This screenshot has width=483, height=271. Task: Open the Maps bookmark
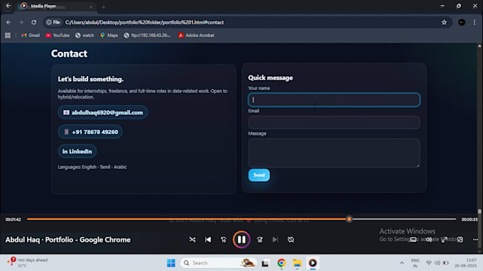pos(109,35)
